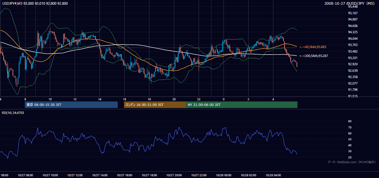The height and width of the screenshot is (178, 379).
Task: Click price axis label 94.606
Action: tap(353, 26)
